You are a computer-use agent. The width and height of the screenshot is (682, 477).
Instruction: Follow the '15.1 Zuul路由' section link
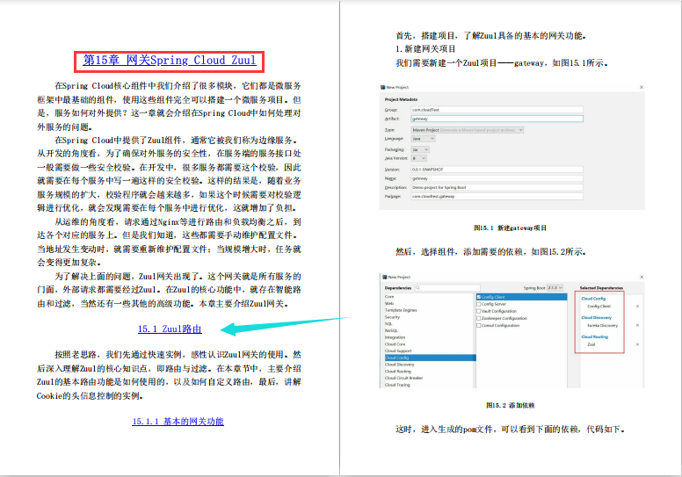[x=170, y=329]
